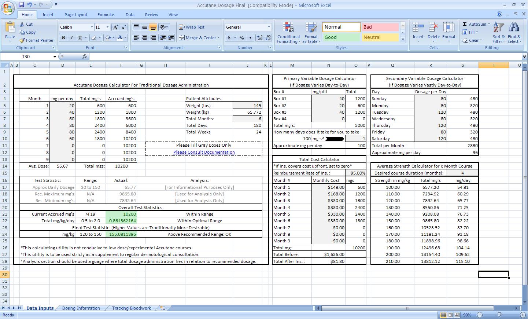528x319 pixels.
Task: Apply Percent Style
Action: (x=242, y=38)
